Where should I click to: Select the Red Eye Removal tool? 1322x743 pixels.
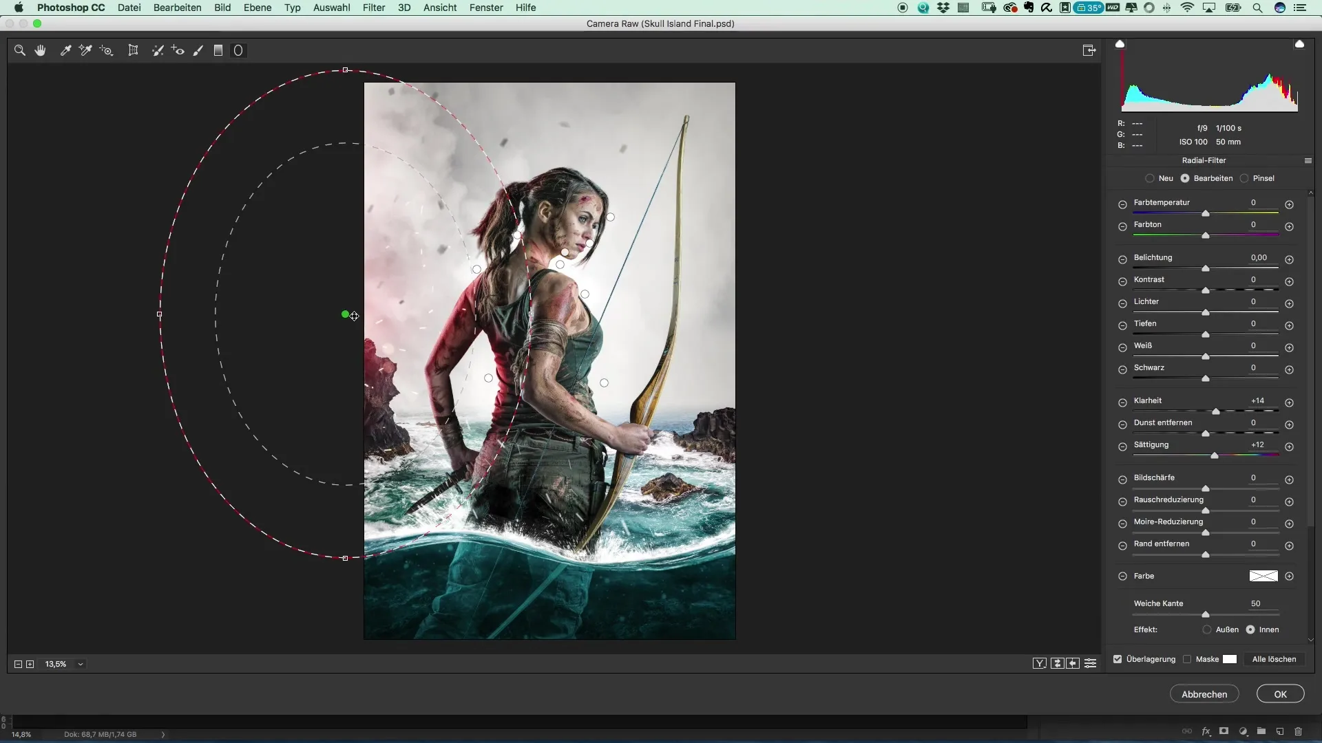tap(178, 50)
